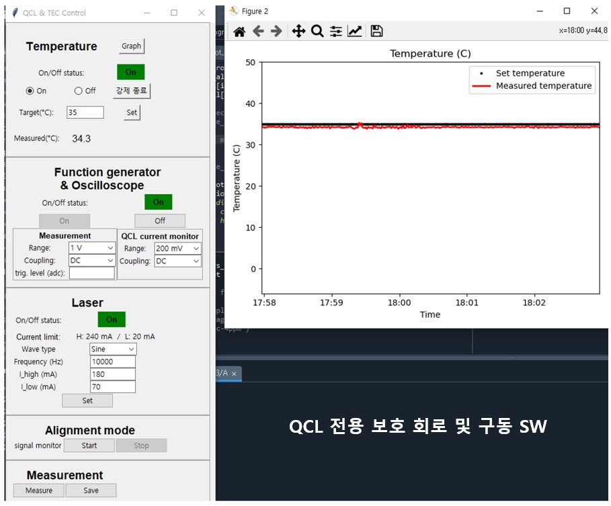Click the Temperature Graph button
The image size is (611, 506).
[132, 46]
